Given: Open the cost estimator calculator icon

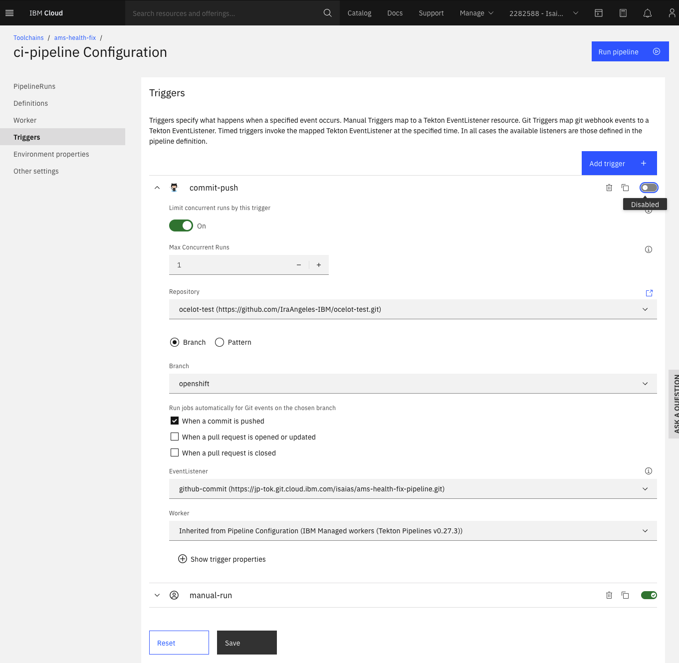Looking at the screenshot, I should [623, 13].
